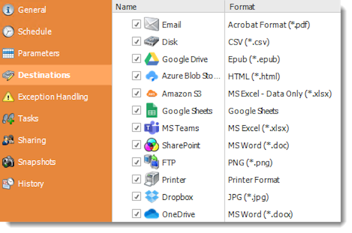Toggle the Disk destination checkbox
The width and height of the screenshot is (352, 233).
[x=136, y=41]
